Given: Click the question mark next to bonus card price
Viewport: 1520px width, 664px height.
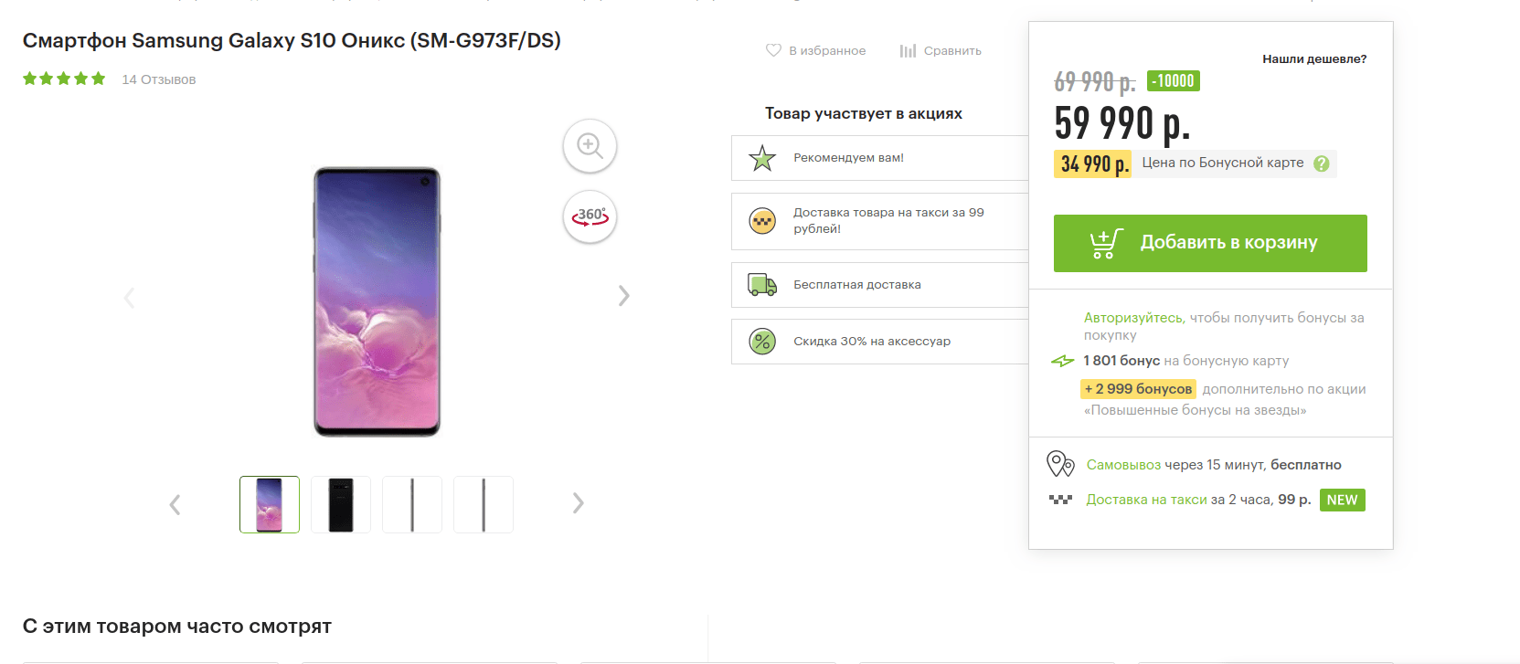Looking at the screenshot, I should click(1321, 163).
